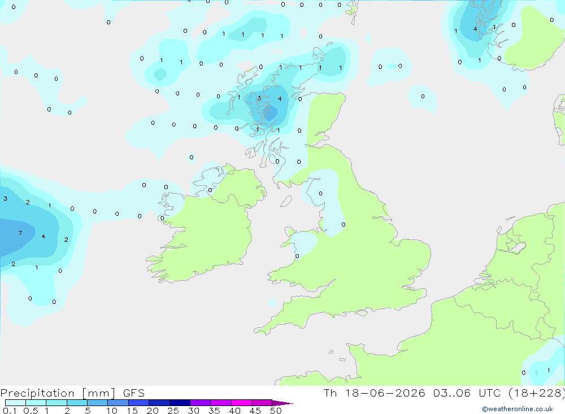This screenshot has width=565, height=414.
Task: Click the 25–30 mm legend color swatch
Action: click(x=180, y=403)
